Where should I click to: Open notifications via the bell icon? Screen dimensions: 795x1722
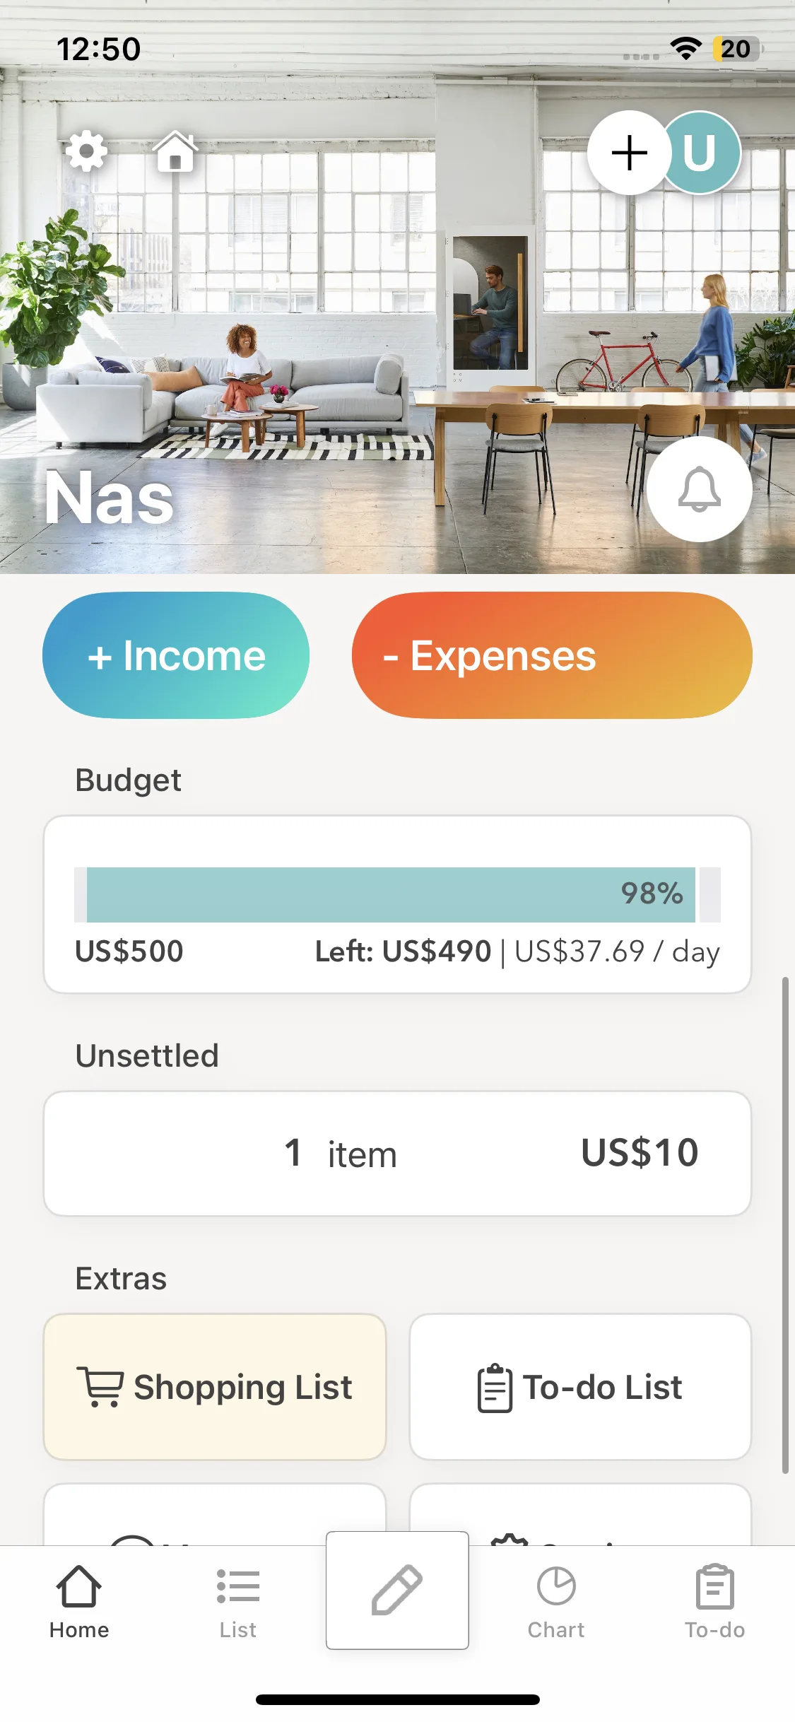coord(699,489)
